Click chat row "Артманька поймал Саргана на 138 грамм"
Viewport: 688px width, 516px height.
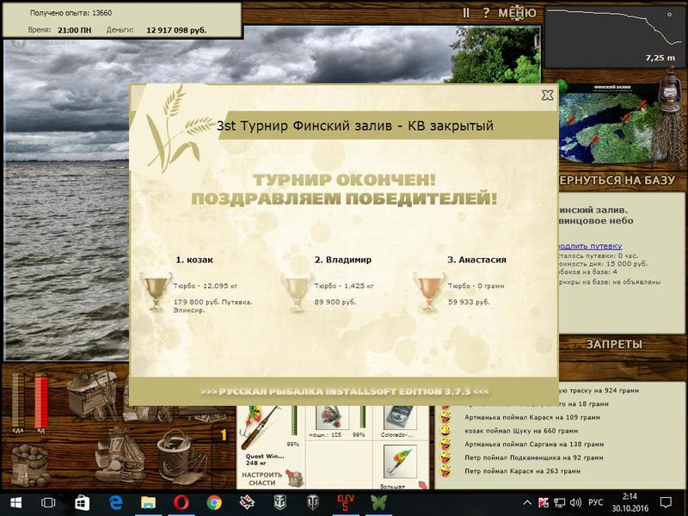tap(534, 444)
